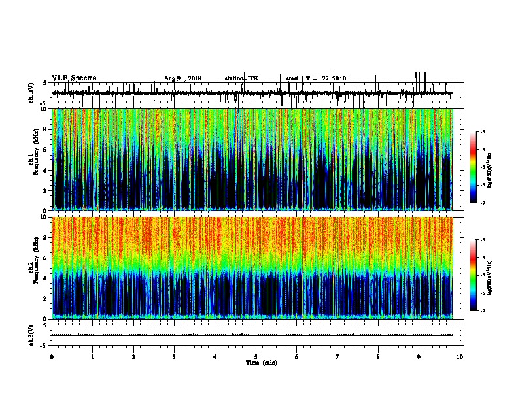Click time axis tick label '7'
518x400 pixels.
337,357
